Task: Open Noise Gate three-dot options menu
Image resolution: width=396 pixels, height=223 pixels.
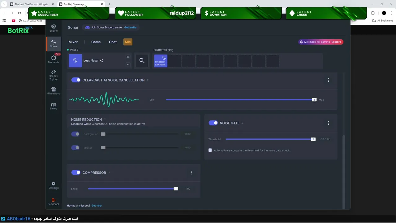Action: [x=329, y=123]
